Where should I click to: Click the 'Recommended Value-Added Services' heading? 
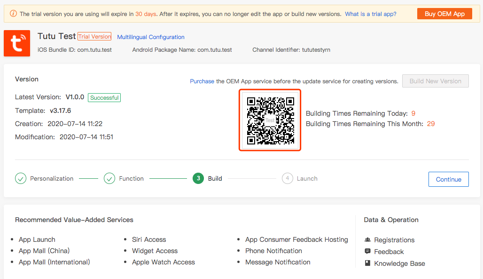(74, 220)
